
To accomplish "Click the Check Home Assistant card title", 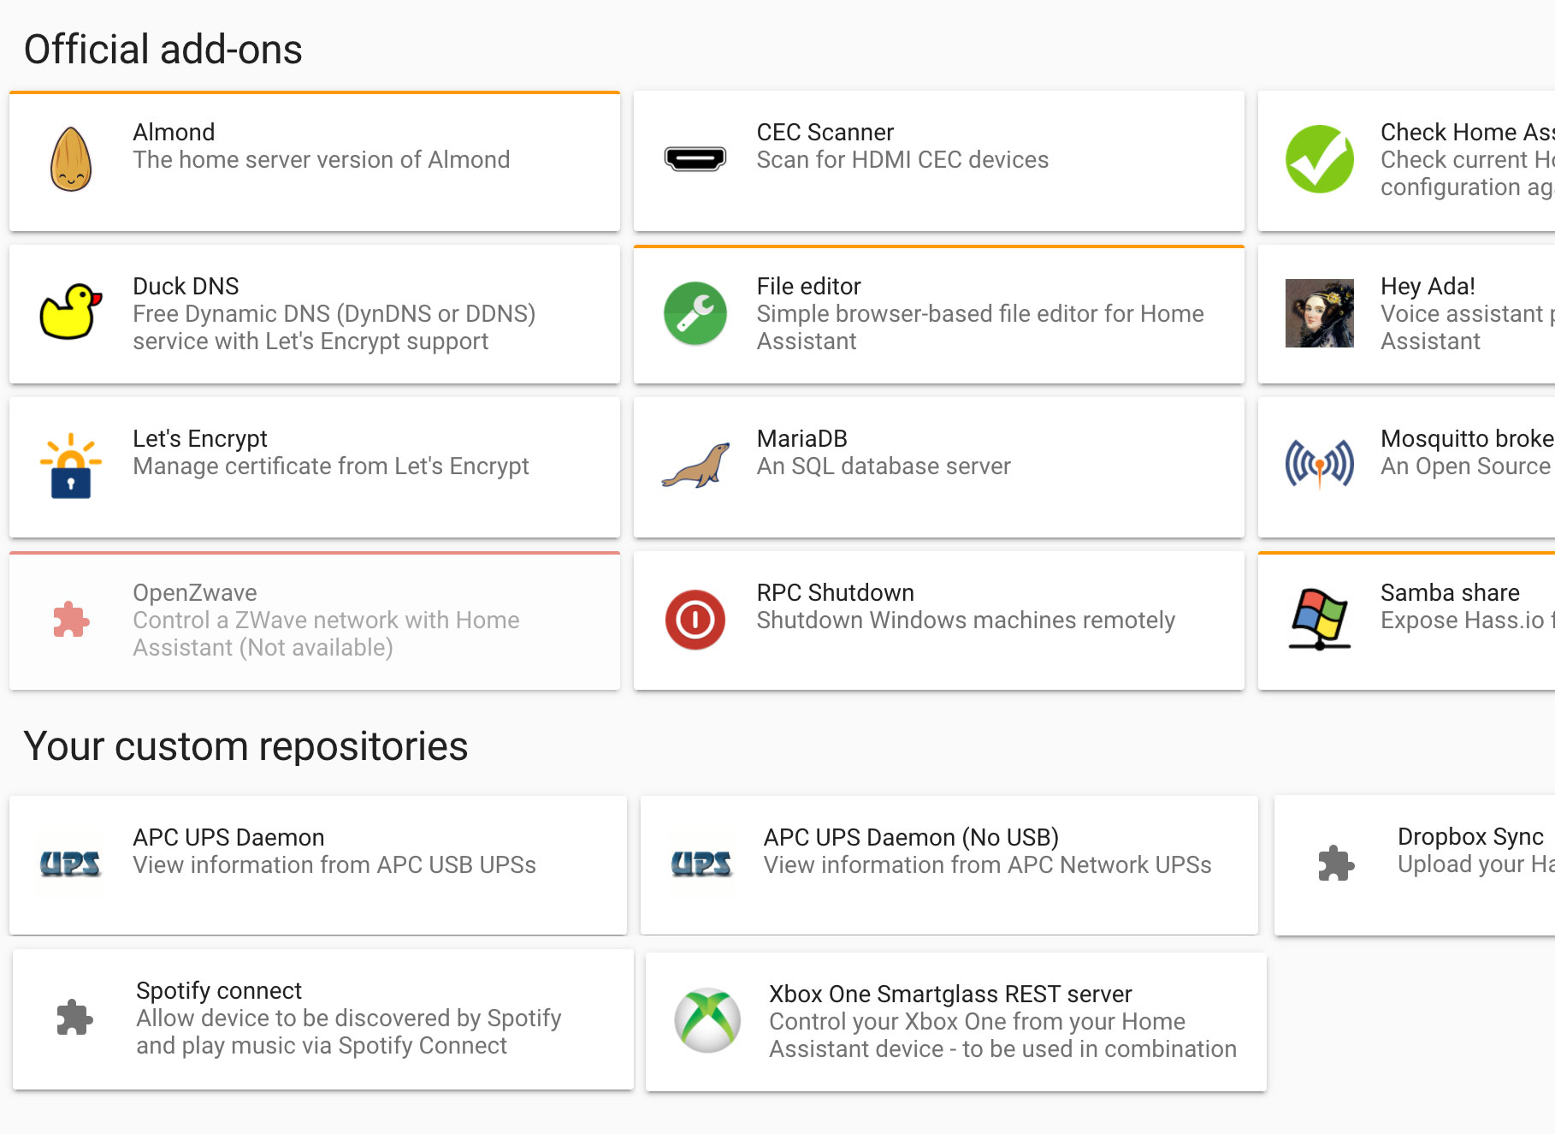I will click(1467, 132).
